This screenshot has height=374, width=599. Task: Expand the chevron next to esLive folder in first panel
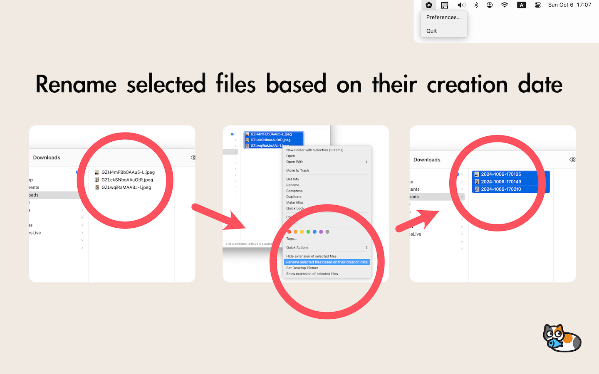(x=82, y=233)
